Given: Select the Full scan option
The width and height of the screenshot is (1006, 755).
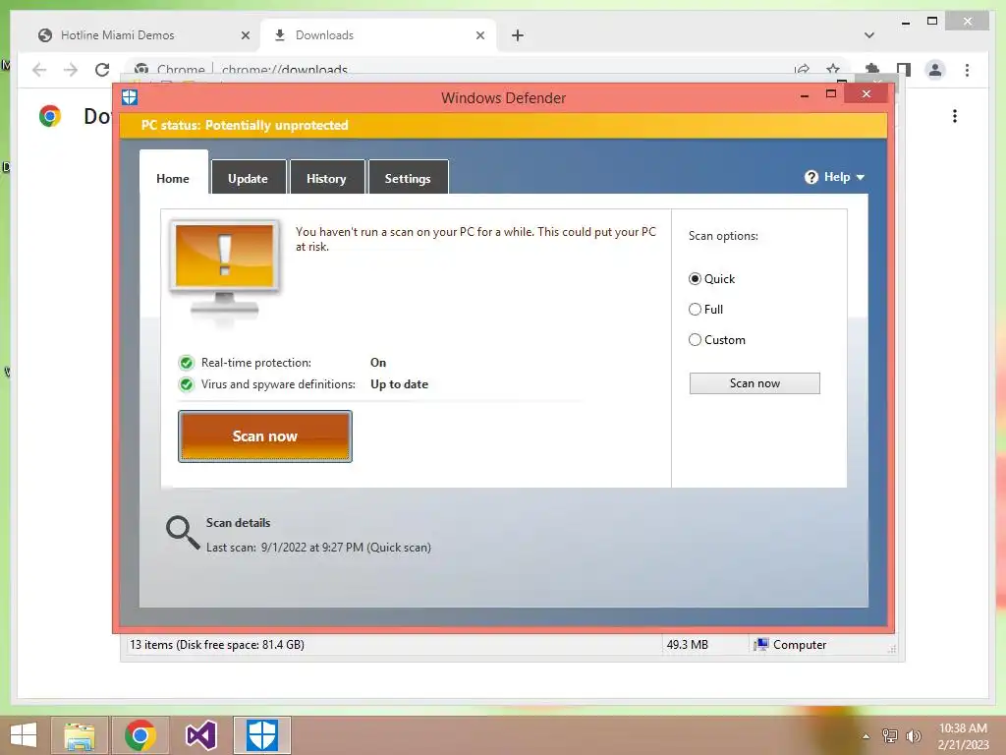Looking at the screenshot, I should [705, 310].
